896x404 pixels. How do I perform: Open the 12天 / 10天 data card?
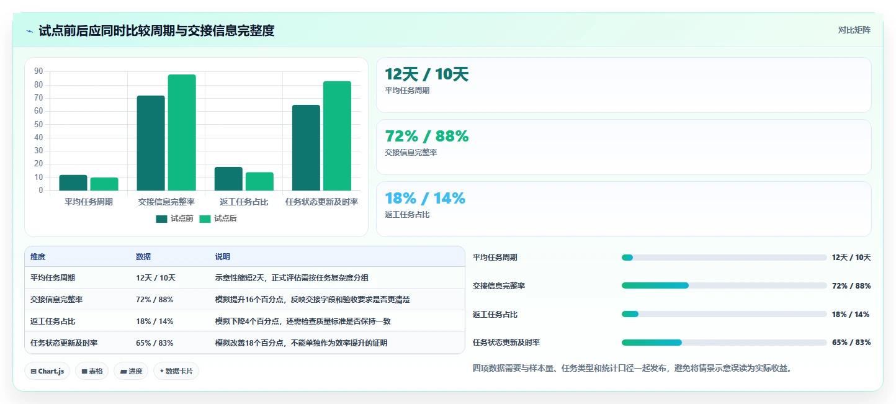(624, 85)
